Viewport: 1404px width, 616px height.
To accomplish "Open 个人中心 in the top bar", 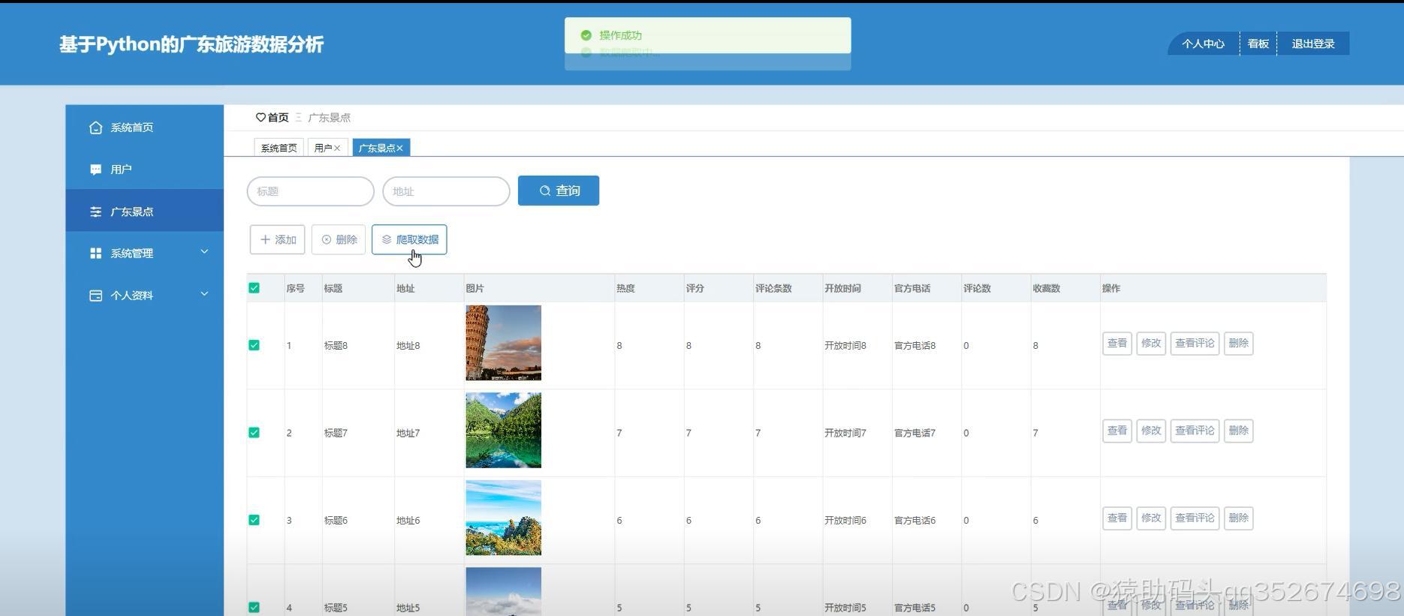I will tap(1203, 44).
